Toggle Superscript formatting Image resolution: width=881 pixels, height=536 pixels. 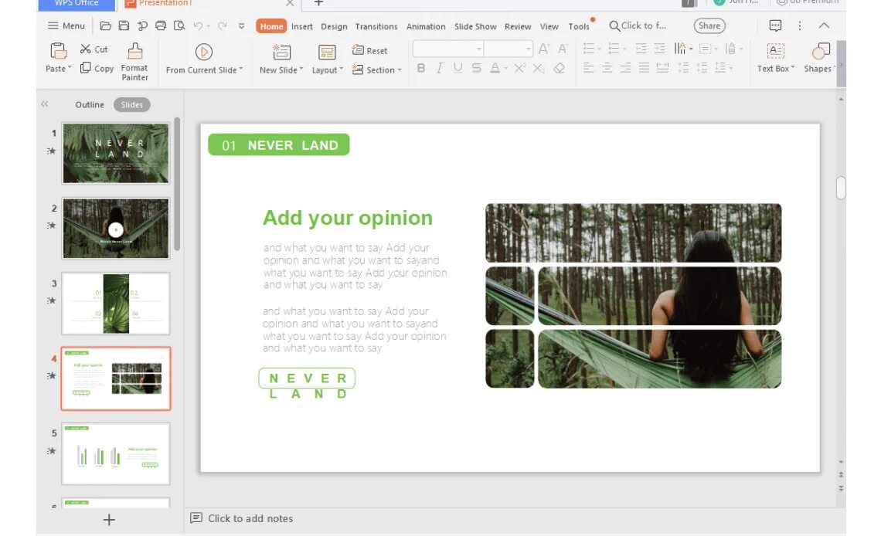(520, 68)
